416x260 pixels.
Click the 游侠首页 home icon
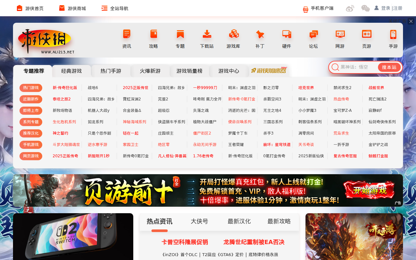click(x=19, y=8)
